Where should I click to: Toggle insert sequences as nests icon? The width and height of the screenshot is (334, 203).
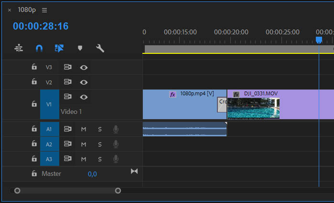(x=19, y=48)
